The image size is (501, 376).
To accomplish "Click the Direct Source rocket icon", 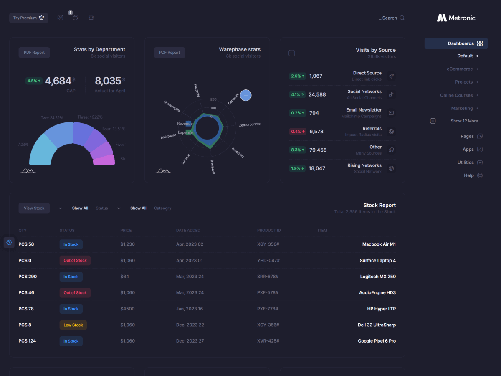I will click(391, 76).
